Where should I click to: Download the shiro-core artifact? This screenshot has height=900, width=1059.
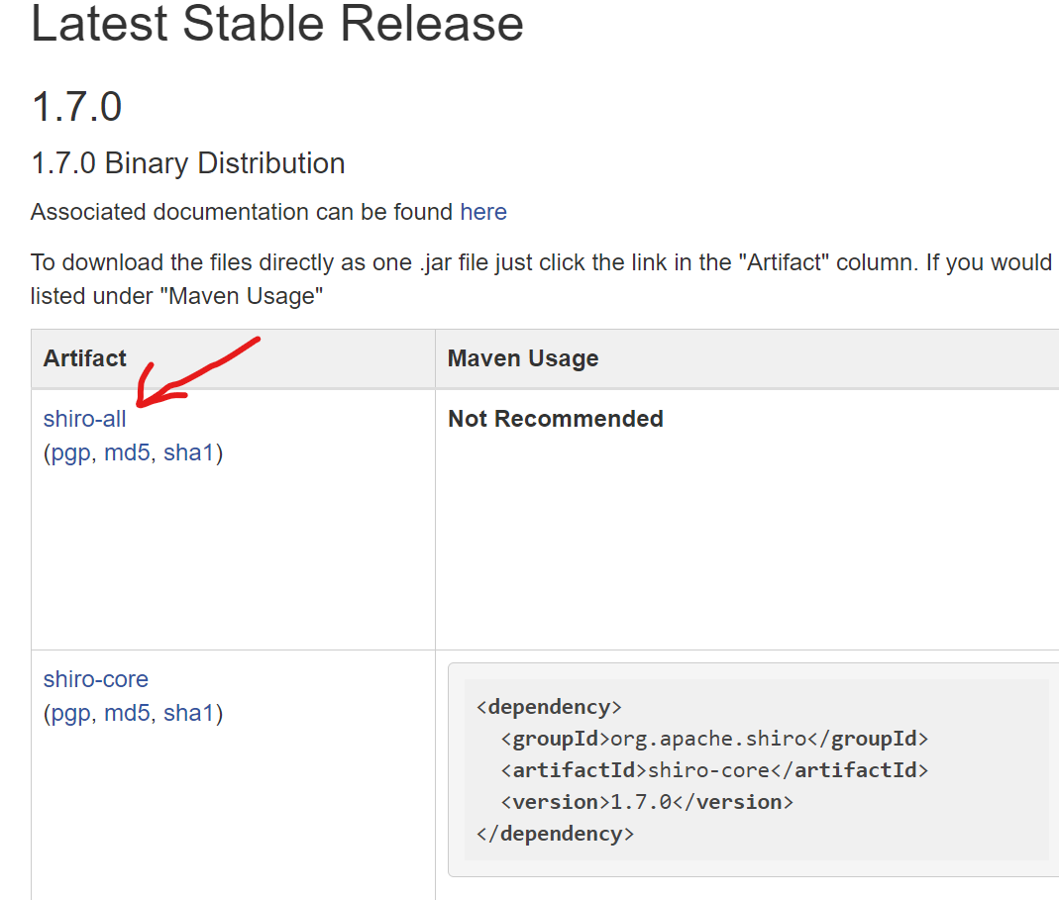pos(95,679)
